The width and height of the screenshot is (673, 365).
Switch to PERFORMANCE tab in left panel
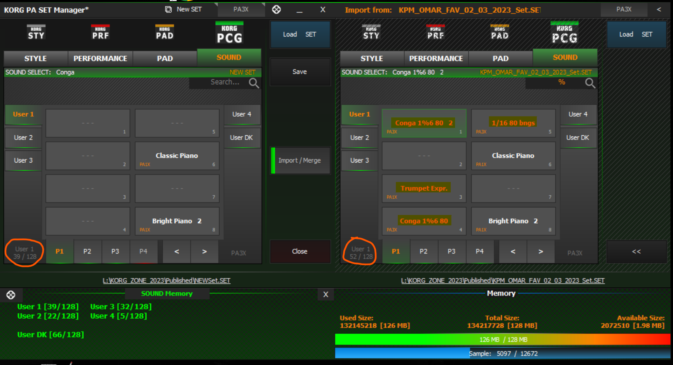pyautogui.click(x=100, y=58)
